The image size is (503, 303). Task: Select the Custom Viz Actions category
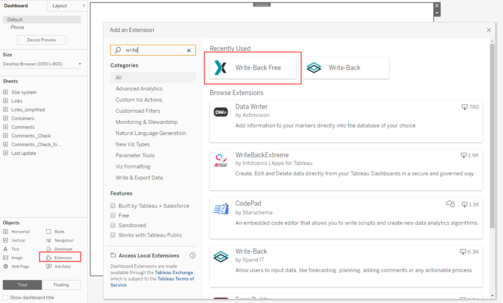tap(139, 99)
